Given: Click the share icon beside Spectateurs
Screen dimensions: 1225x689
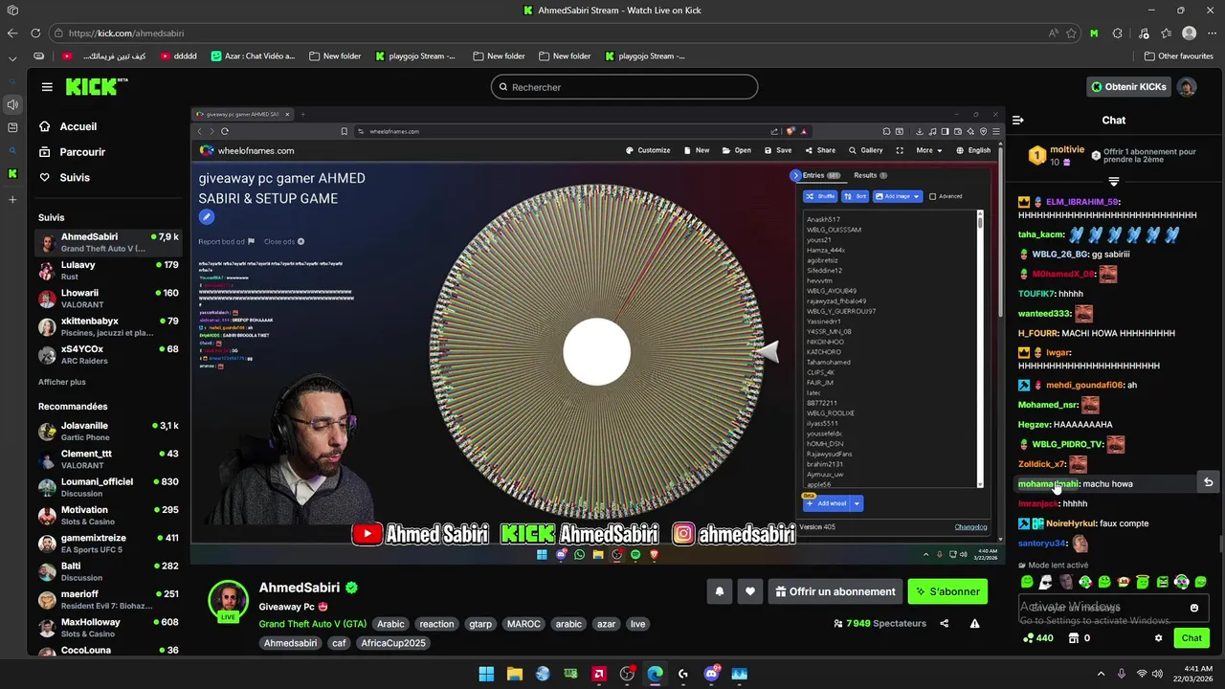Looking at the screenshot, I should 945,623.
